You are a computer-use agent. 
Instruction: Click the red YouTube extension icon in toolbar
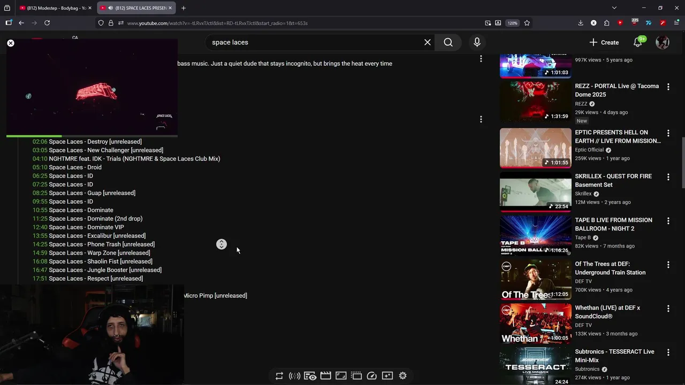[620, 23]
